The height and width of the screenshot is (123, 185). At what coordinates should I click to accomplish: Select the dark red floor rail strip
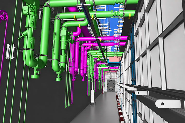[119, 107]
